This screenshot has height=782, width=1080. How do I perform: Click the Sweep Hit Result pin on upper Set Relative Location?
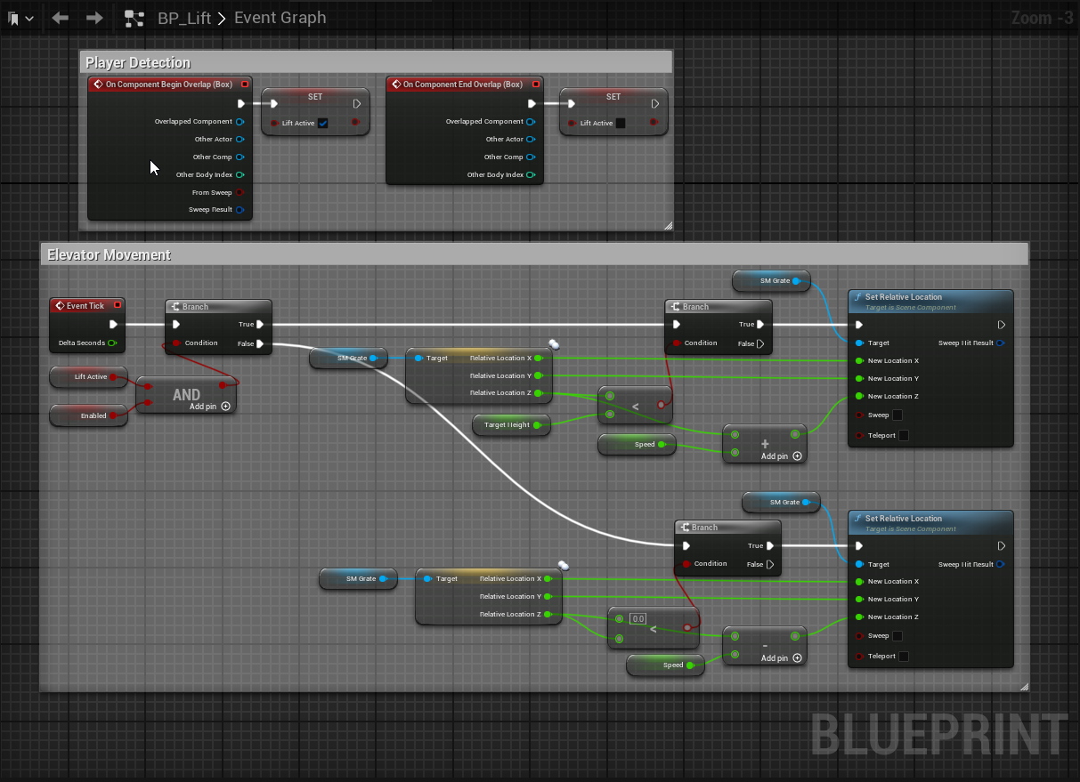1000,343
